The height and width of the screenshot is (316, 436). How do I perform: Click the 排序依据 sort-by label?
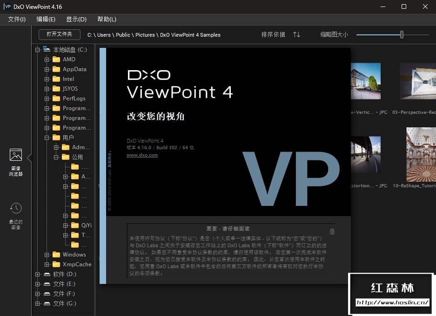tap(273, 34)
